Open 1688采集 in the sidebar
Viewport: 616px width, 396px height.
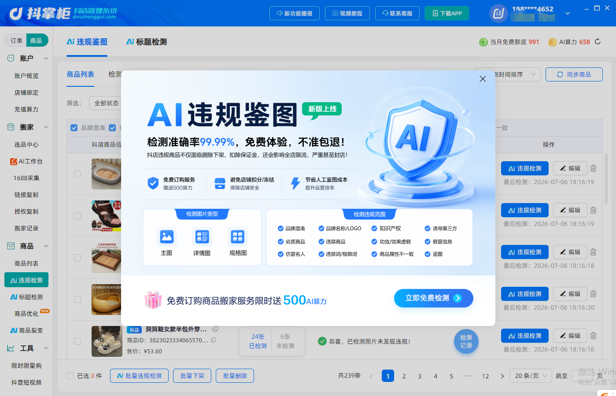[x=26, y=178]
